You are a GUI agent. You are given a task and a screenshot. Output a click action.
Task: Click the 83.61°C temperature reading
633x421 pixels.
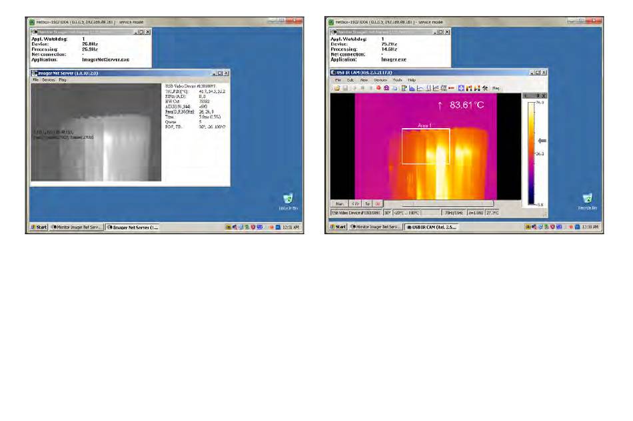point(466,105)
